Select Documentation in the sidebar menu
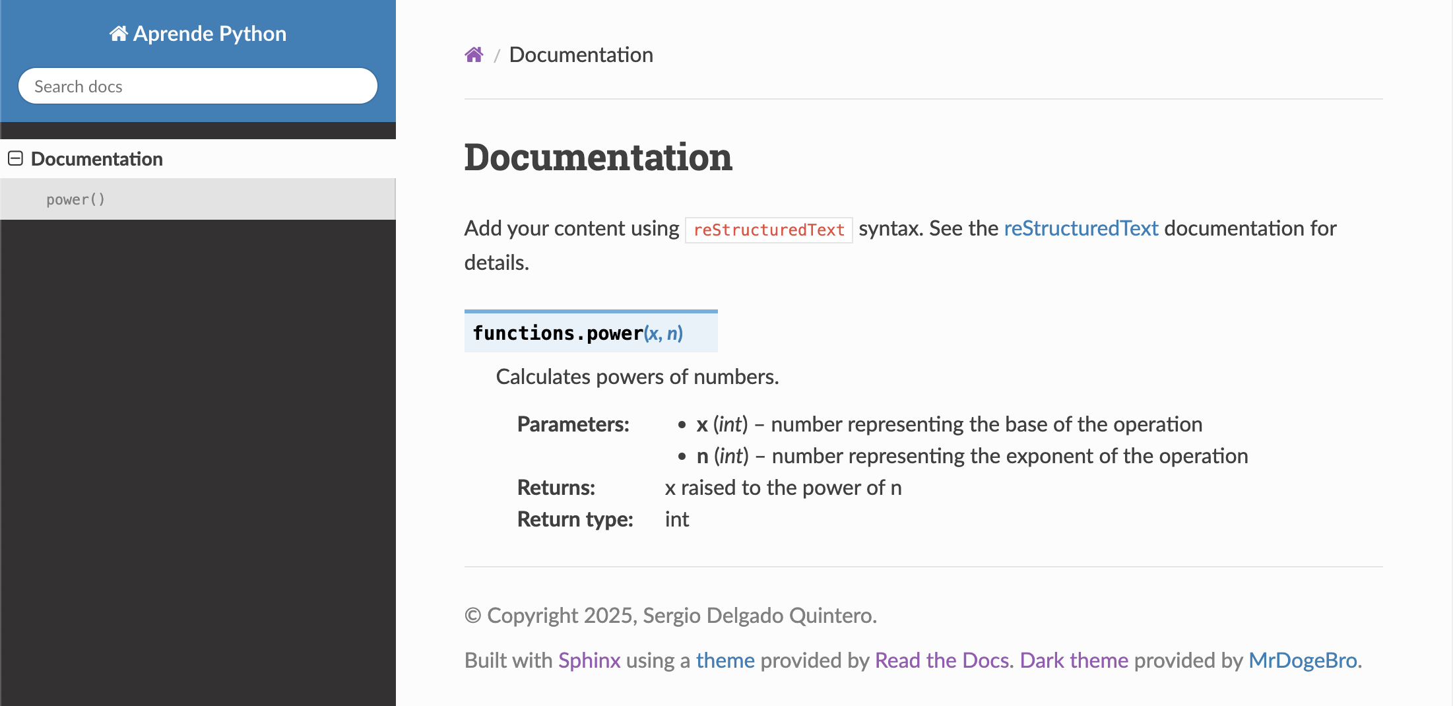Image resolution: width=1453 pixels, height=706 pixels. point(96,159)
